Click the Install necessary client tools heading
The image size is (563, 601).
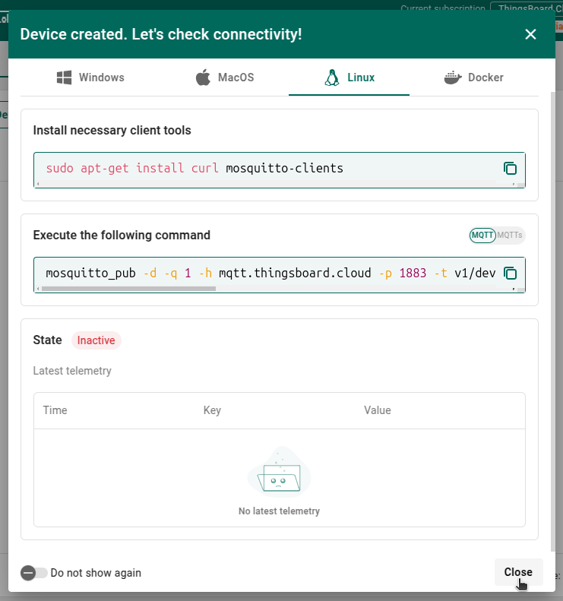point(112,131)
